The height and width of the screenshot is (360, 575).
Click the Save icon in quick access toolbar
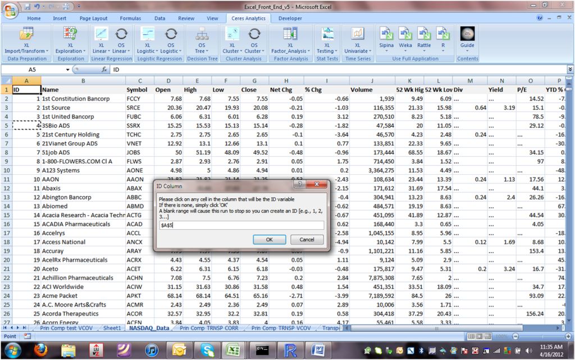click(28, 7)
